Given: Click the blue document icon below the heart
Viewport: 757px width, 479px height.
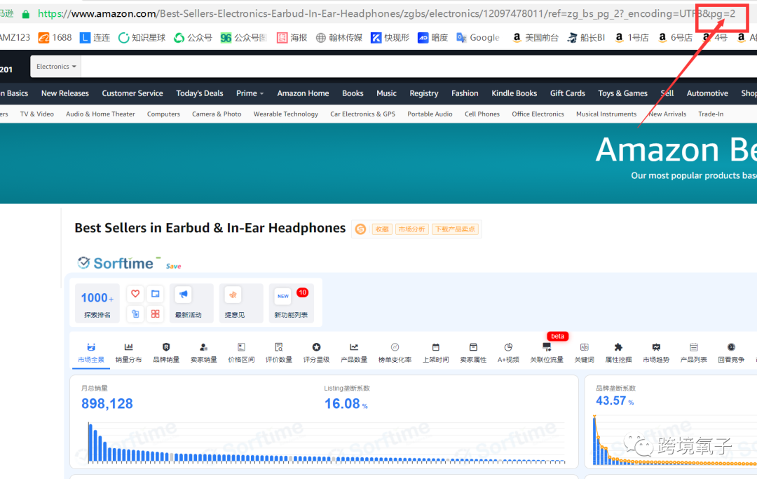Looking at the screenshot, I should (135, 314).
